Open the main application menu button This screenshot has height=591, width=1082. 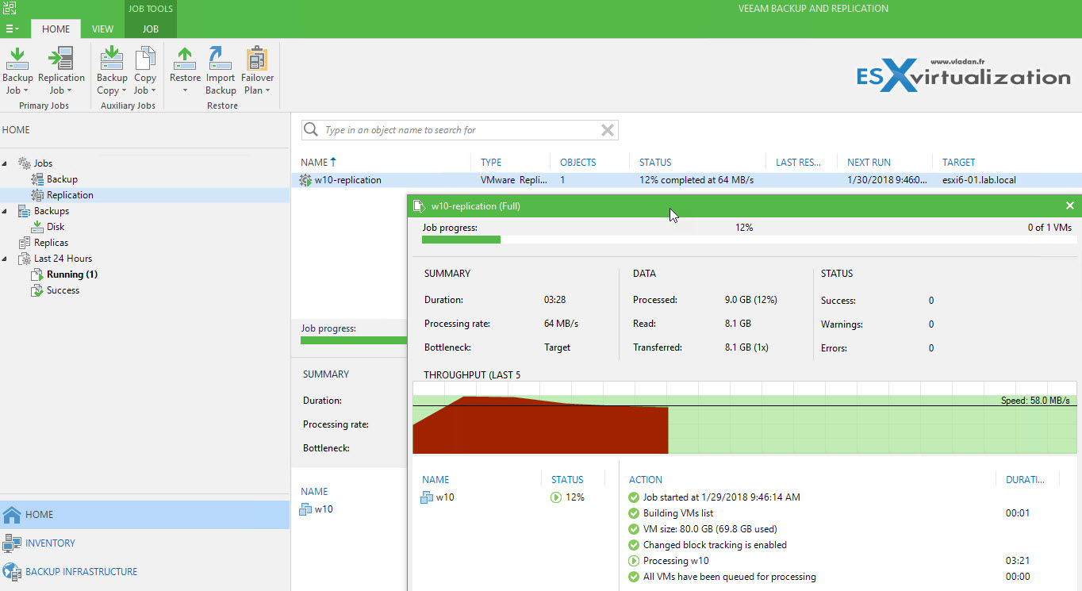pyautogui.click(x=12, y=29)
